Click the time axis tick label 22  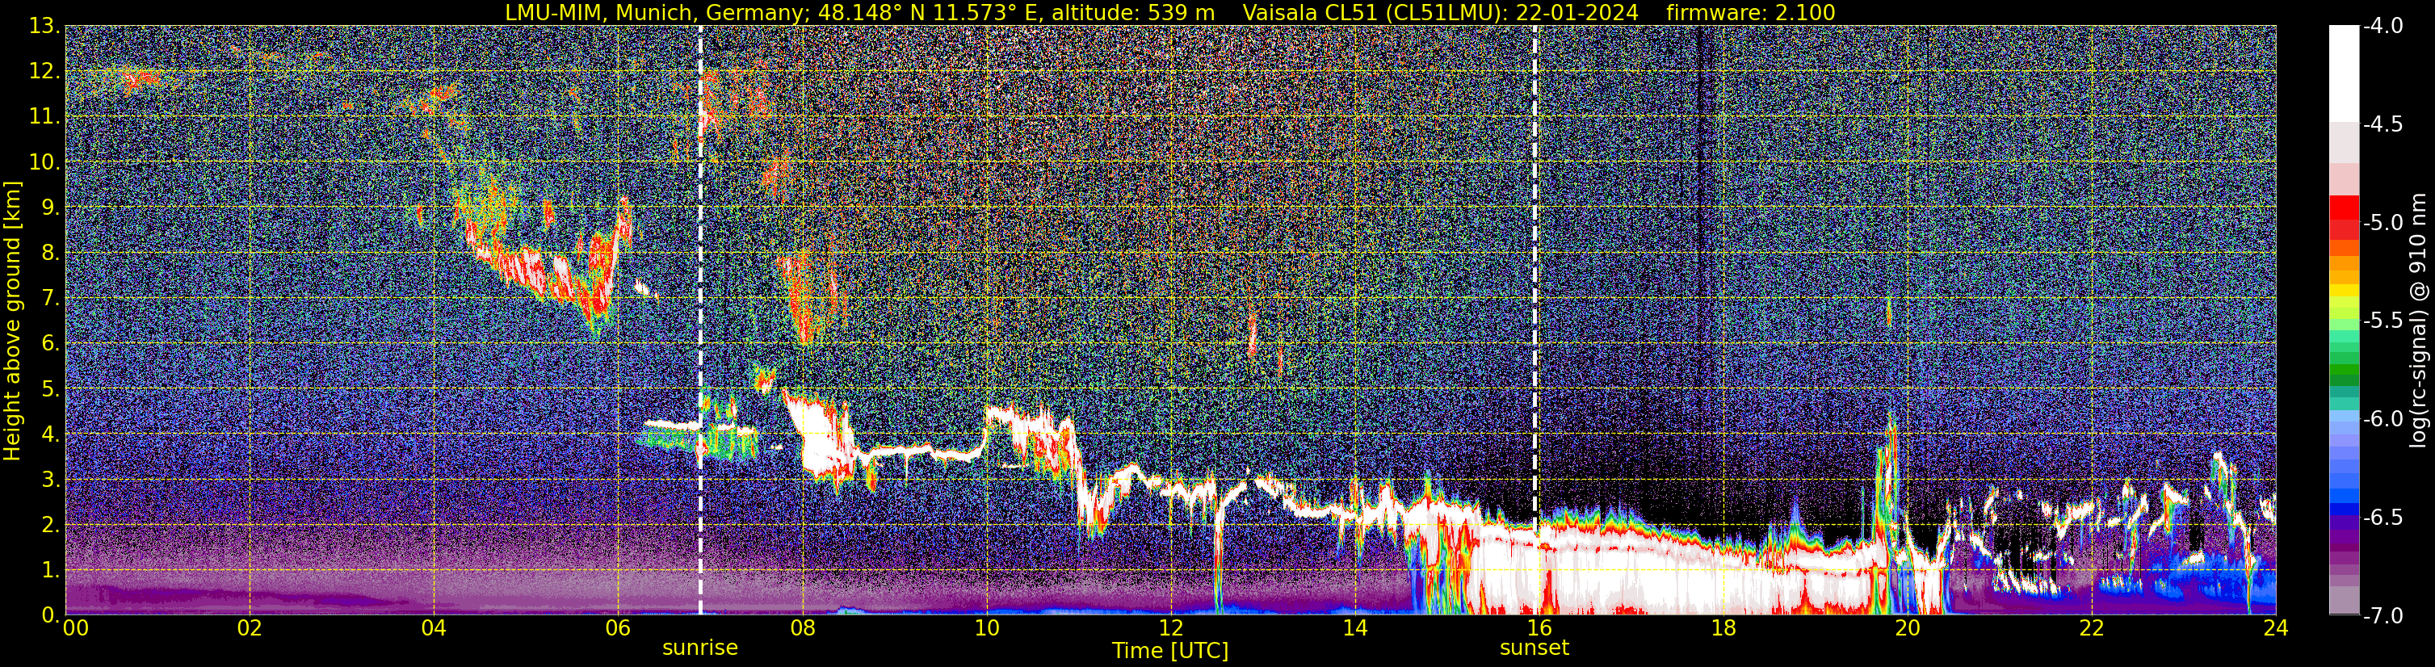[2092, 628]
